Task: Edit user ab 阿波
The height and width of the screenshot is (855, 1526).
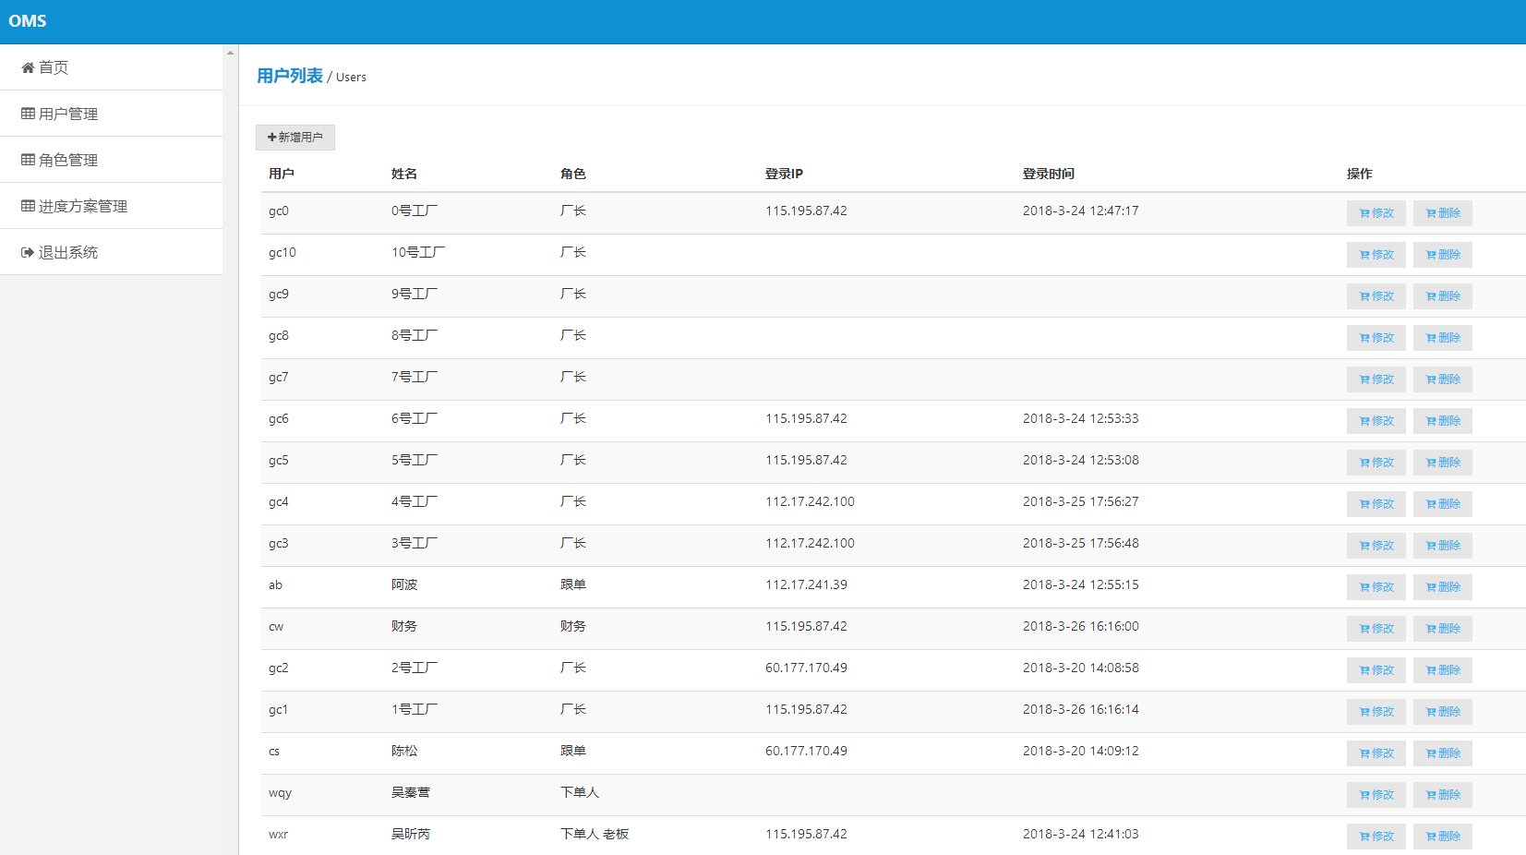Action: [x=1376, y=587]
